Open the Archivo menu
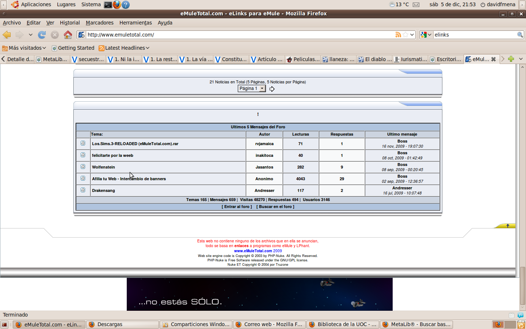Viewport: 526px width, 329px height. click(12, 23)
